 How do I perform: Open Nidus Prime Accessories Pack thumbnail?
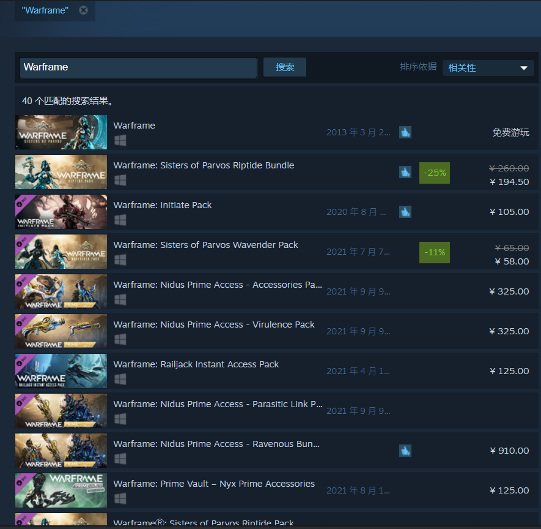61,291
